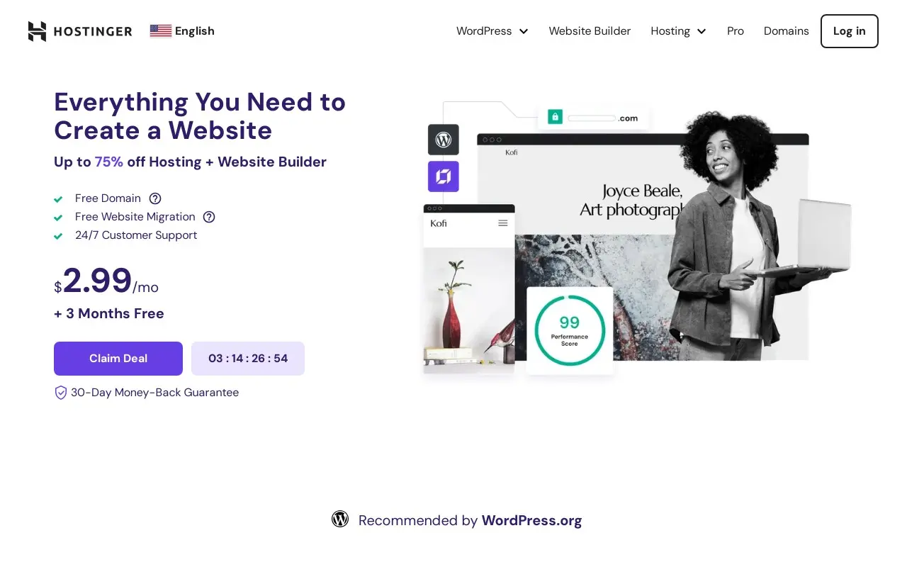Screen dimensions: 907x567
Task: Click the 99 Performance Score gauge
Action: pyautogui.click(x=570, y=331)
